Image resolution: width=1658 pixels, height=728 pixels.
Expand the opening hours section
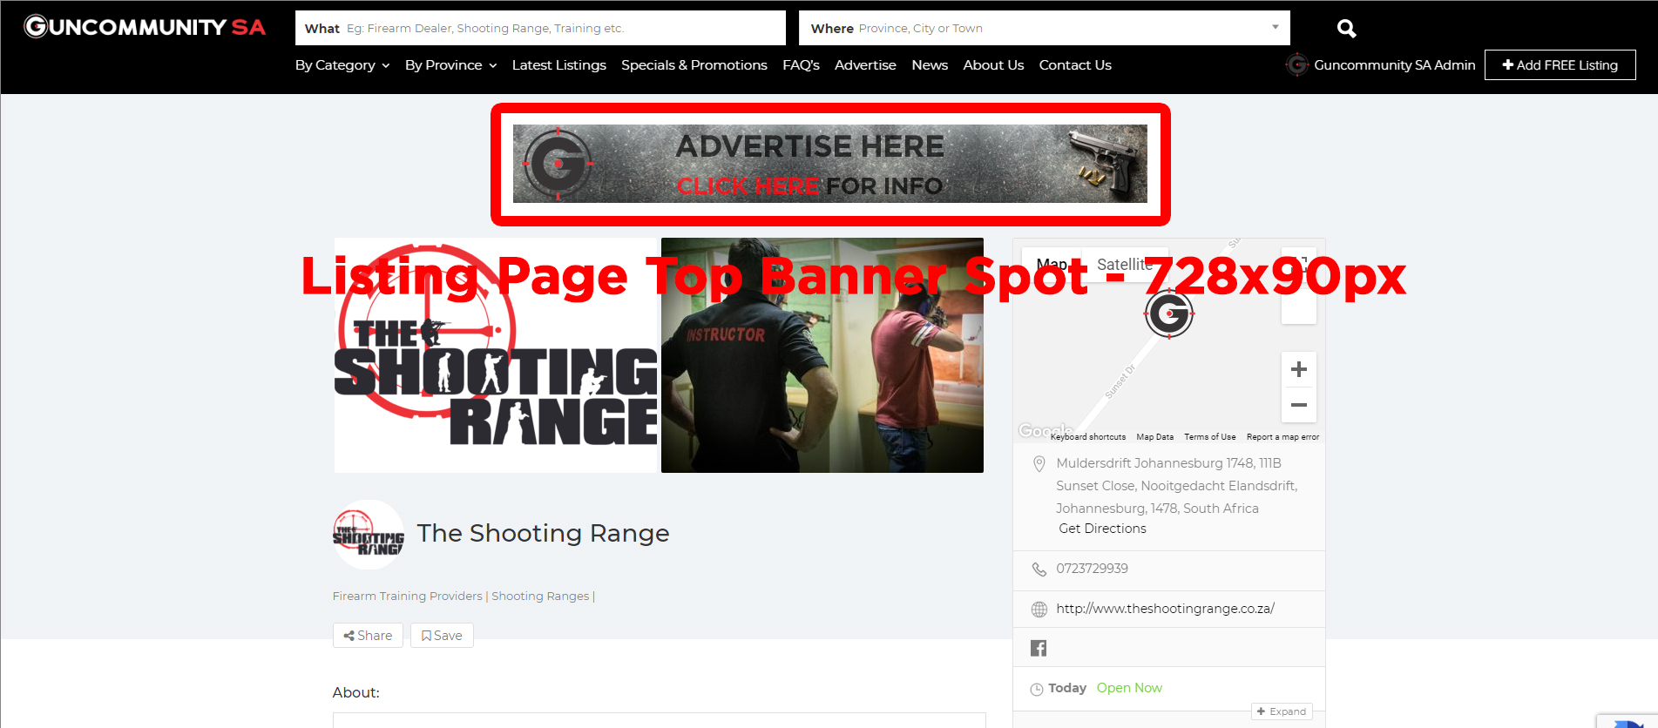tap(1282, 711)
